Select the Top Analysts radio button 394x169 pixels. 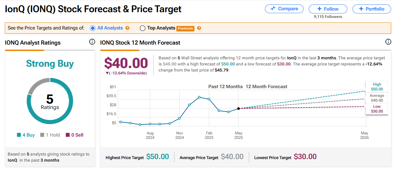143,28
